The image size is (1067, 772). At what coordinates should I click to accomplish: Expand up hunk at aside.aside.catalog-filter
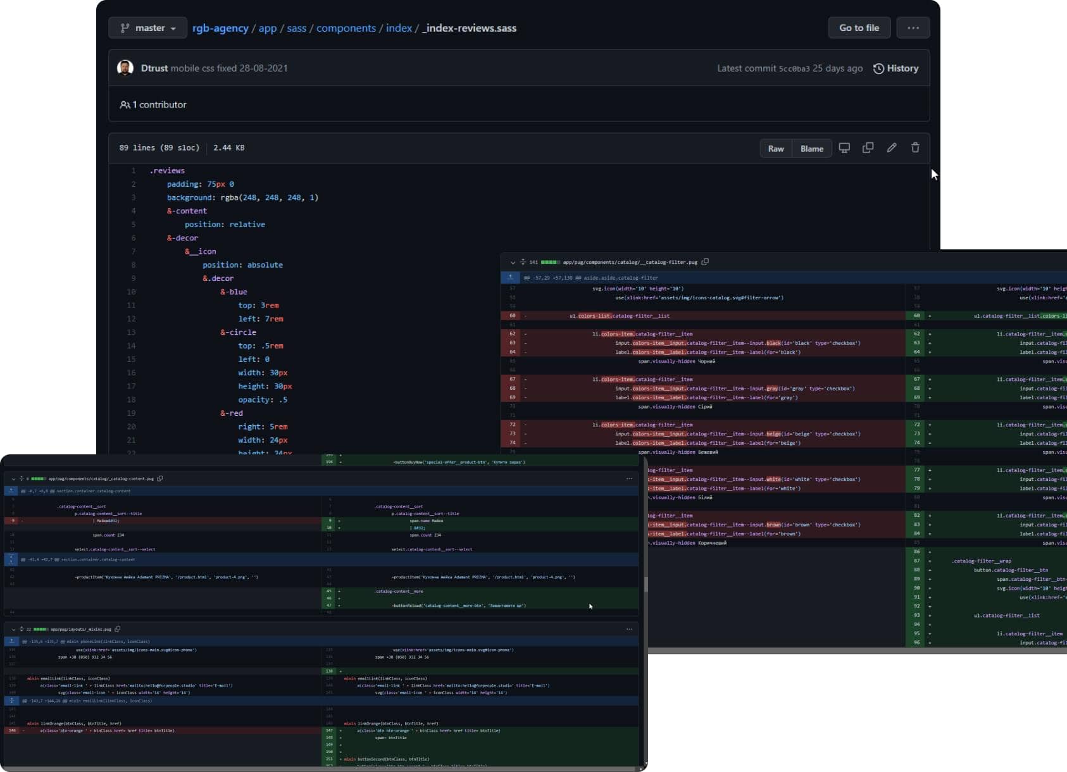tap(510, 277)
